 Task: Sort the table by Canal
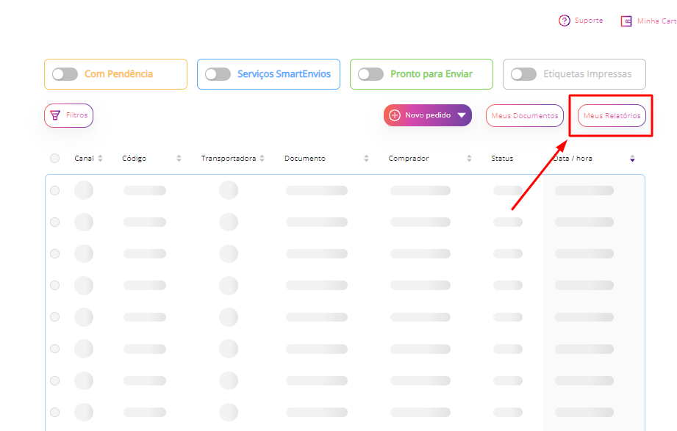[x=100, y=159]
